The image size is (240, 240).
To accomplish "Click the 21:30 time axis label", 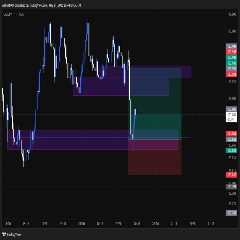I will (192, 224).
